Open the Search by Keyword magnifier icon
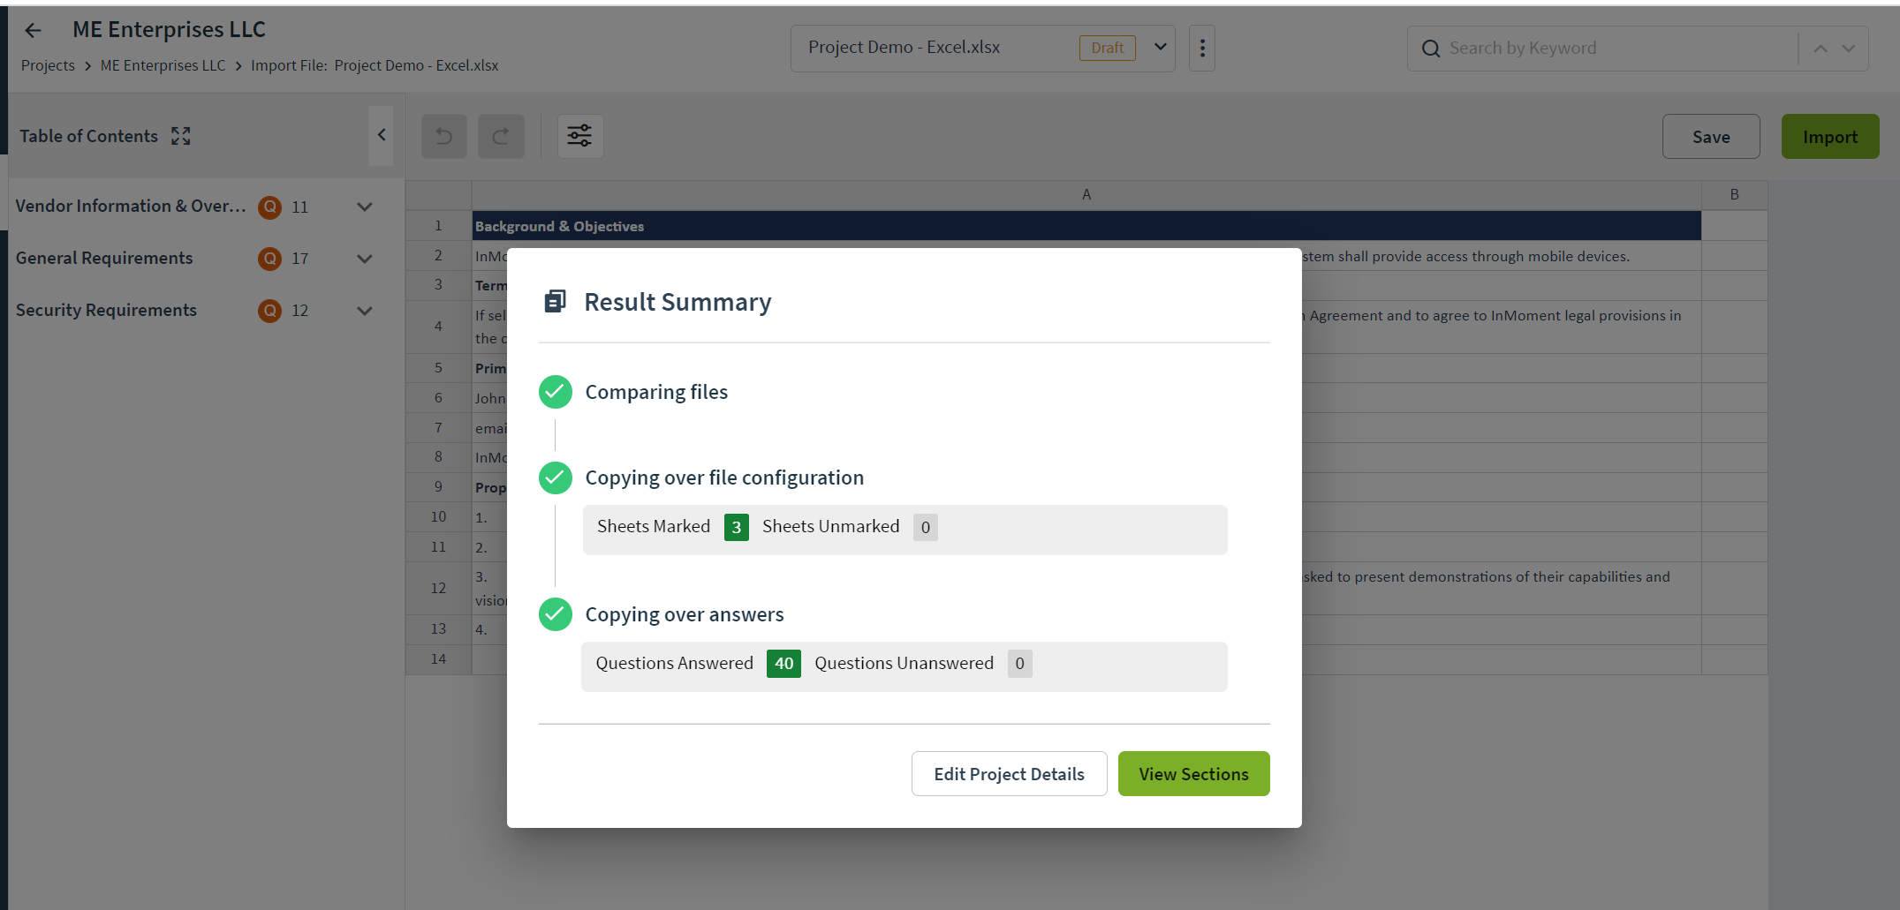The width and height of the screenshot is (1900, 910). coord(1430,48)
